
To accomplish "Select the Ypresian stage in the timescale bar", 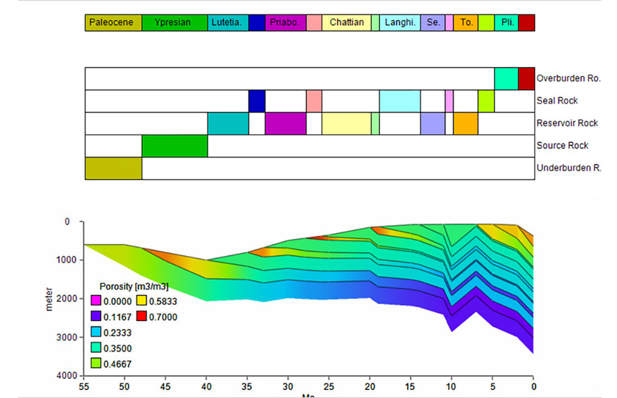I will coord(174,23).
